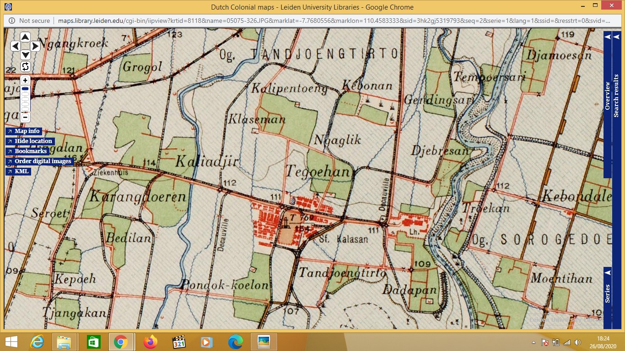This screenshot has height=351, width=625.
Task: Click the Not secure site info icon
Action: point(12,21)
